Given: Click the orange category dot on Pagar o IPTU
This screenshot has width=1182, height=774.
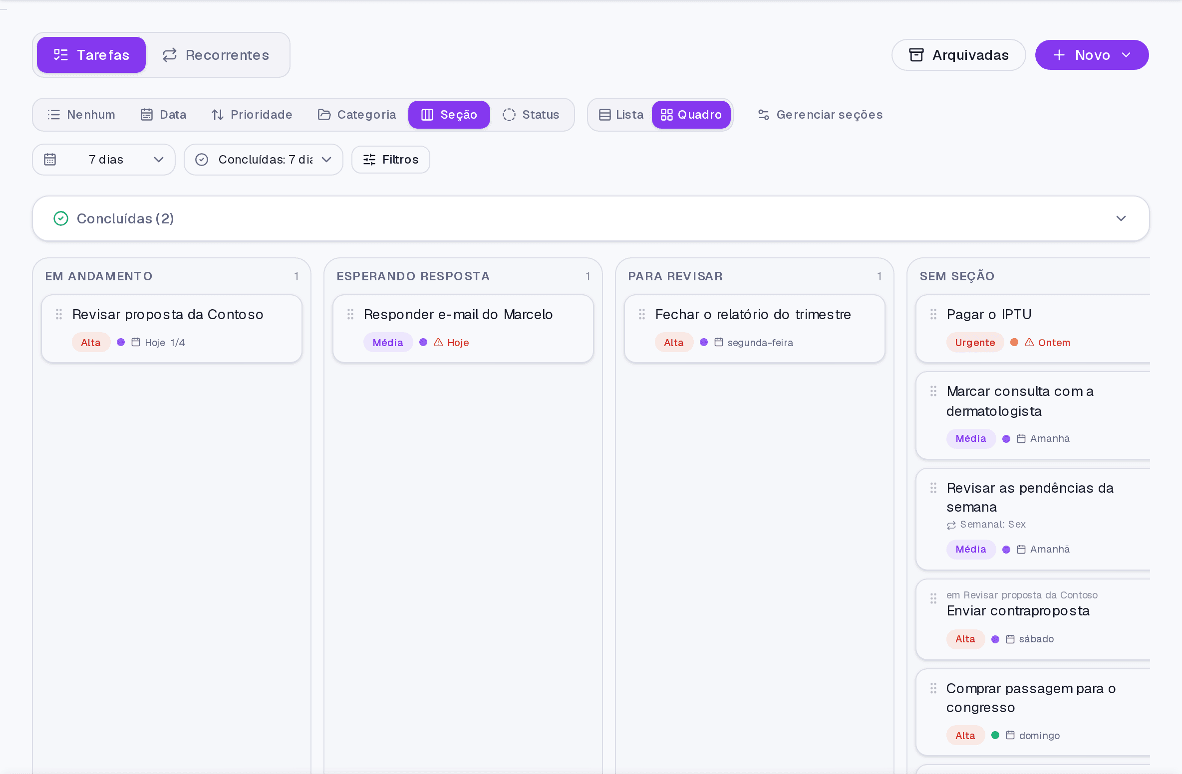Looking at the screenshot, I should [x=1014, y=342].
